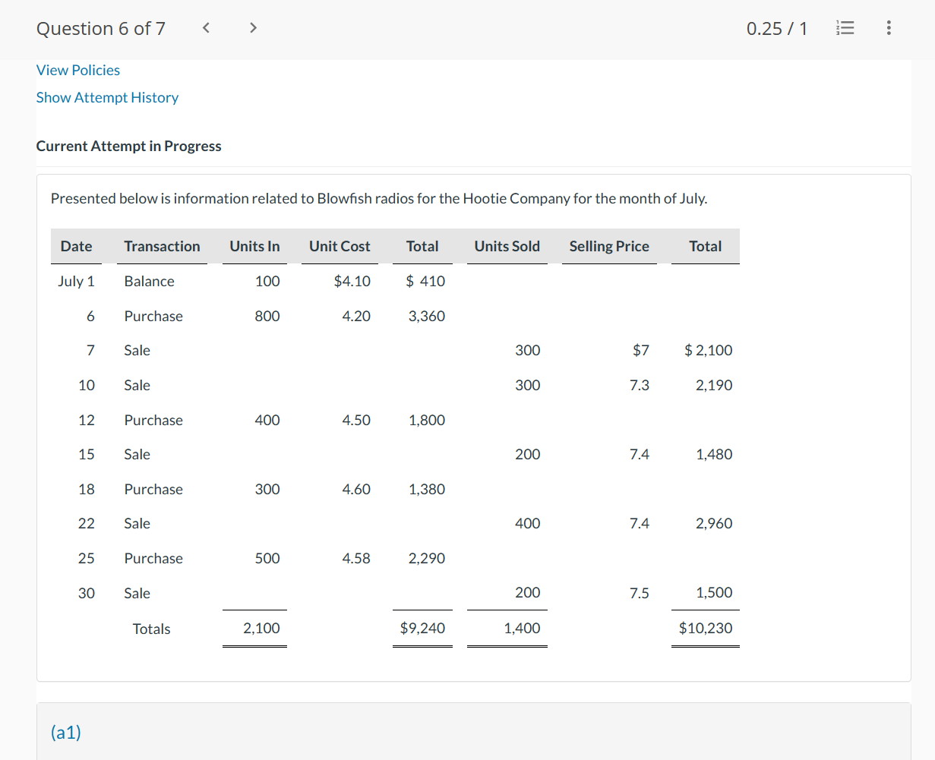Click the Date column header
The height and width of the screenshot is (760, 935).
pos(77,246)
